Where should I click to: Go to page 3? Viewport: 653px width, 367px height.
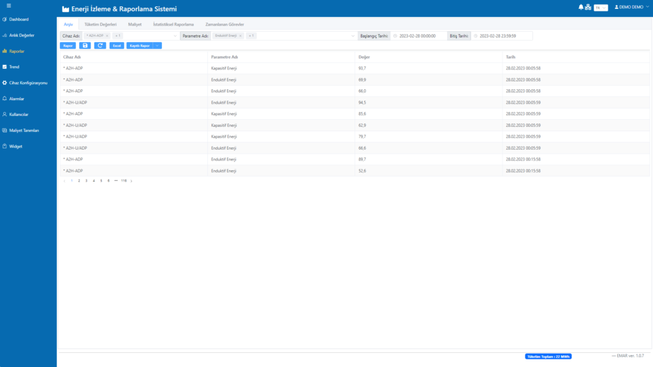(x=86, y=181)
